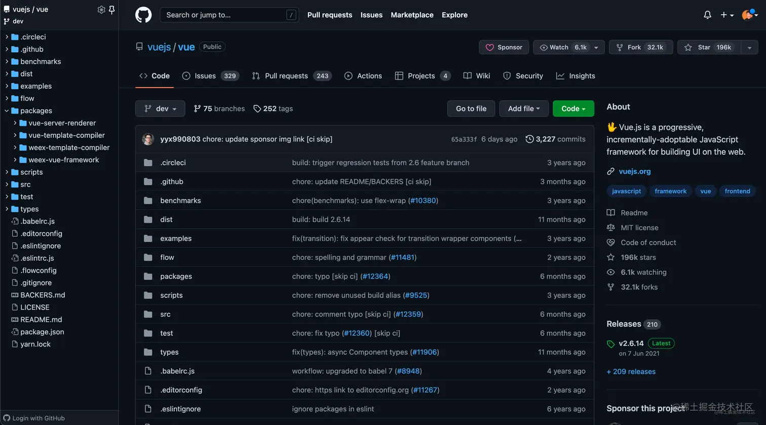
Task: Open the dev branch selector dropdown
Action: [160, 108]
